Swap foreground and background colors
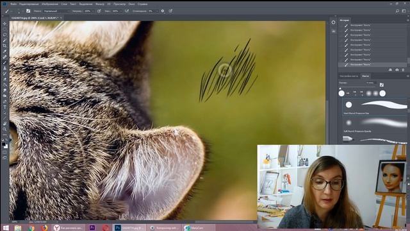 coord(7,140)
